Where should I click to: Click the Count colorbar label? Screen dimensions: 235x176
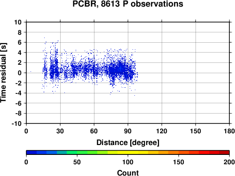click(128, 173)
